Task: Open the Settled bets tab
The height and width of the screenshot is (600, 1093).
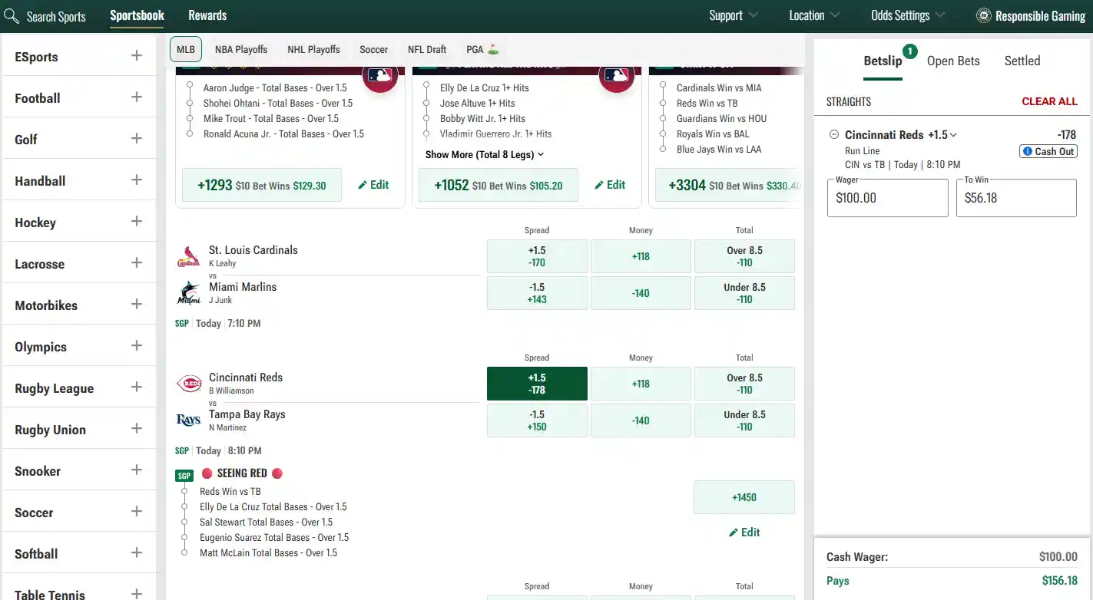Action: pos(1022,61)
